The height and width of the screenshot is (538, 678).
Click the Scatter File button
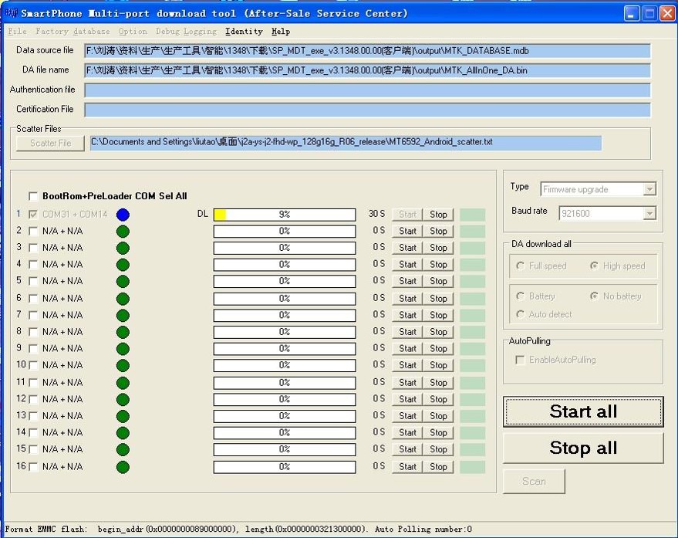(x=50, y=144)
